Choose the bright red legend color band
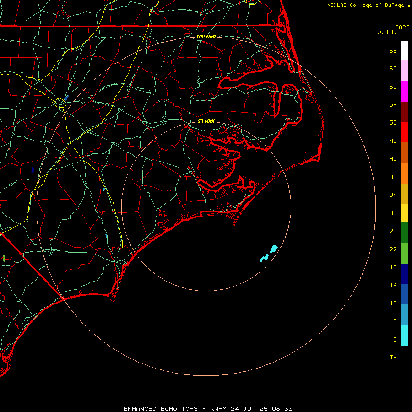This screenshot has height=412, width=412. pos(404,132)
